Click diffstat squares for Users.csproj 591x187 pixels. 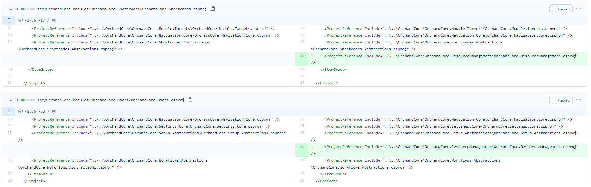28,100
